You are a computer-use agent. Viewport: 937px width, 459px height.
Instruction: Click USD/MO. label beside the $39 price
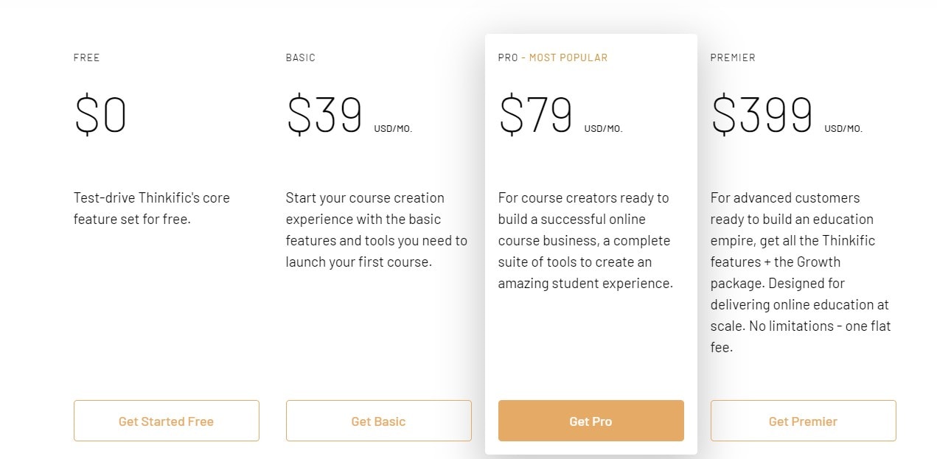[x=393, y=129]
